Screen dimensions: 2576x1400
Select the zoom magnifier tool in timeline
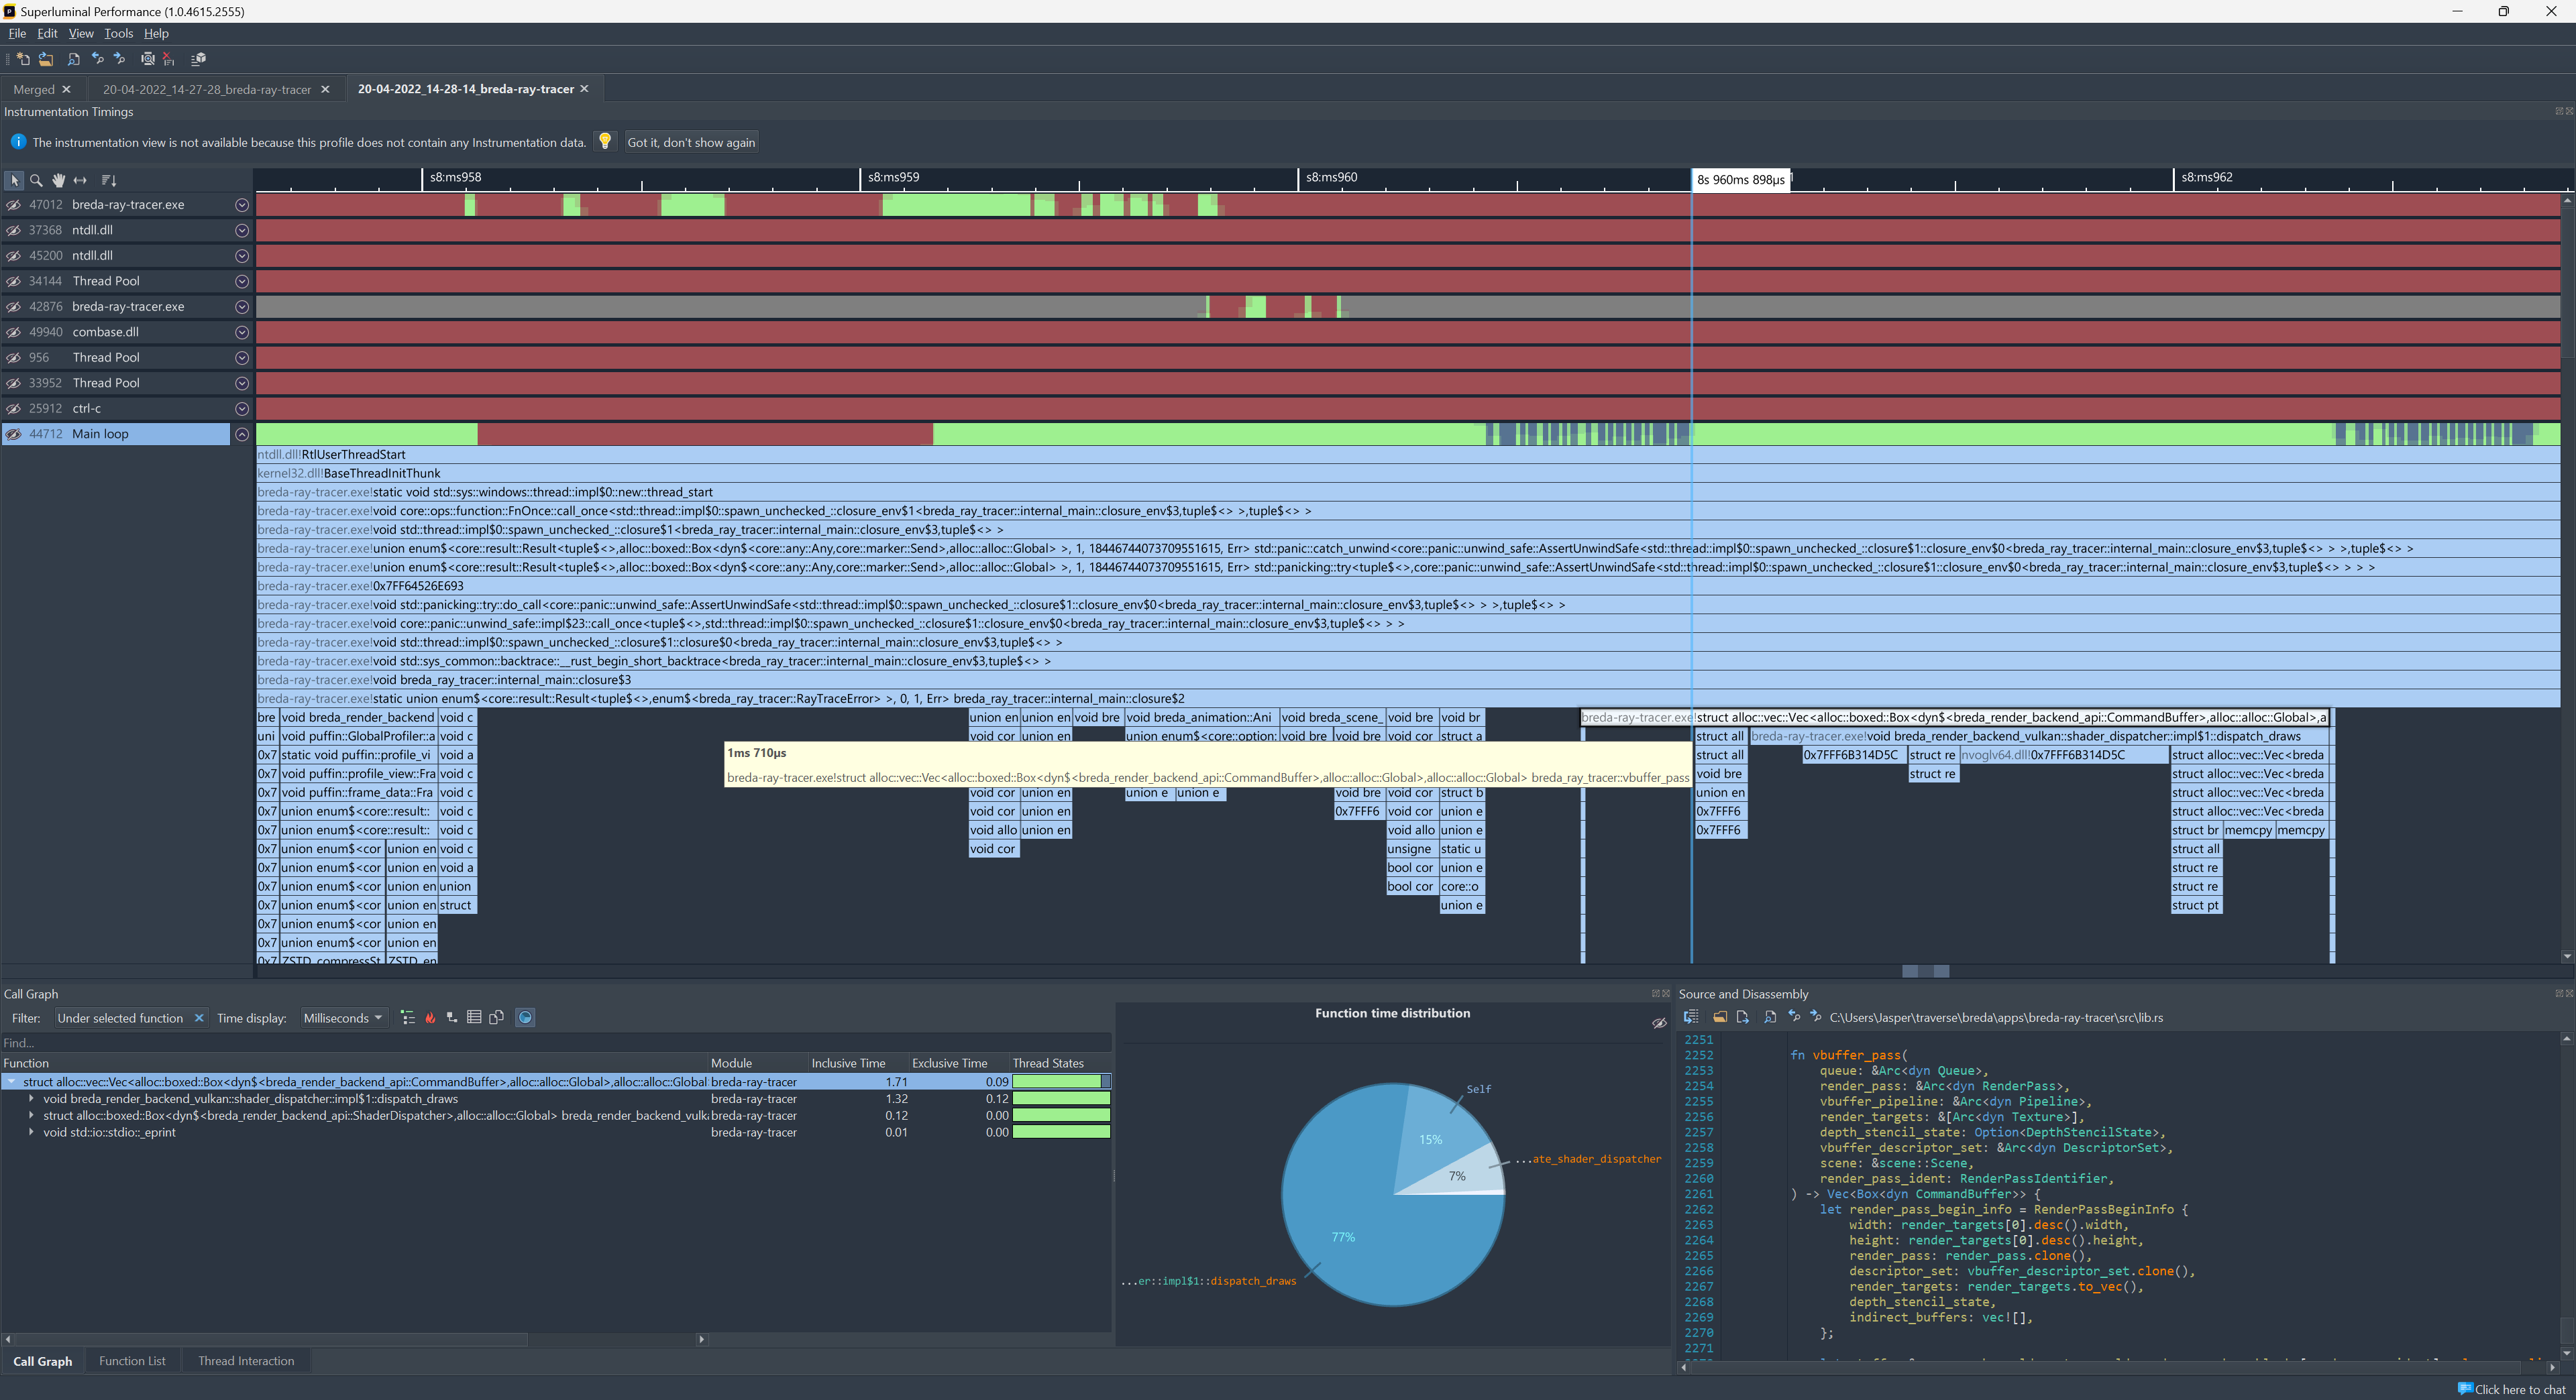point(36,181)
